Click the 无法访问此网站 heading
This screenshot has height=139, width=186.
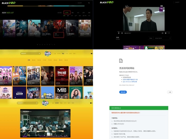127,68
